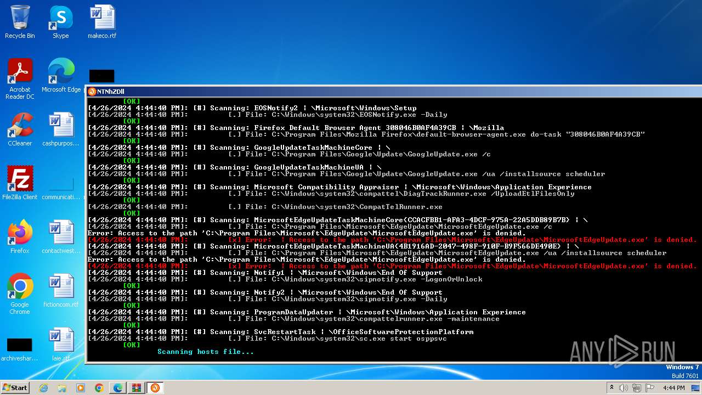Click the Show Desktop button
This screenshot has height=395, width=702.
point(697,388)
